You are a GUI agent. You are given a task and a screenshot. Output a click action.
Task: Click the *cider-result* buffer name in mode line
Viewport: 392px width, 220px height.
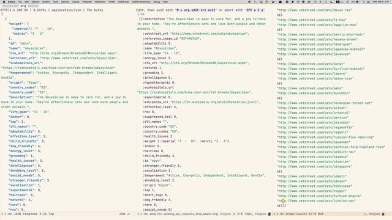tap(297, 214)
